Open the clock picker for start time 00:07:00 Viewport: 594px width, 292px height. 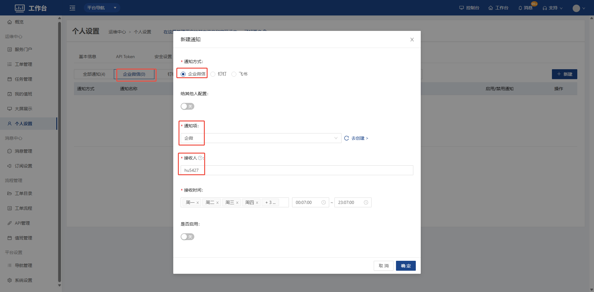(324, 202)
